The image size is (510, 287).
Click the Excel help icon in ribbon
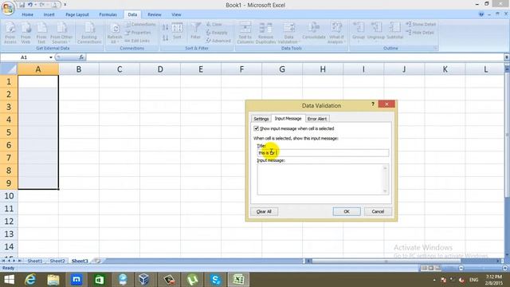[x=481, y=14]
